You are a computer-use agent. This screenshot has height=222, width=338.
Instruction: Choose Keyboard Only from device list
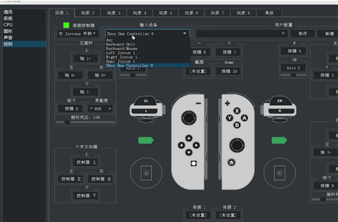[x=147, y=44]
